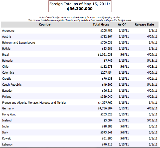160x148 pixels.
Task: Click the Iceland country name
Action: (x=7, y=121)
